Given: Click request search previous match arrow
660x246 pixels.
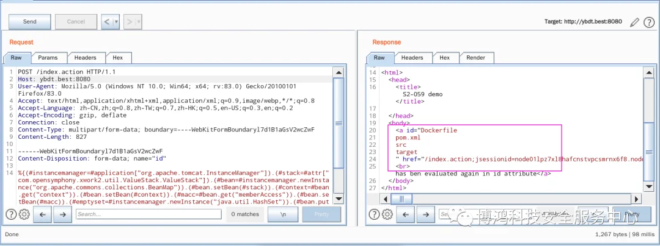Looking at the screenshot, I should 43,214.
